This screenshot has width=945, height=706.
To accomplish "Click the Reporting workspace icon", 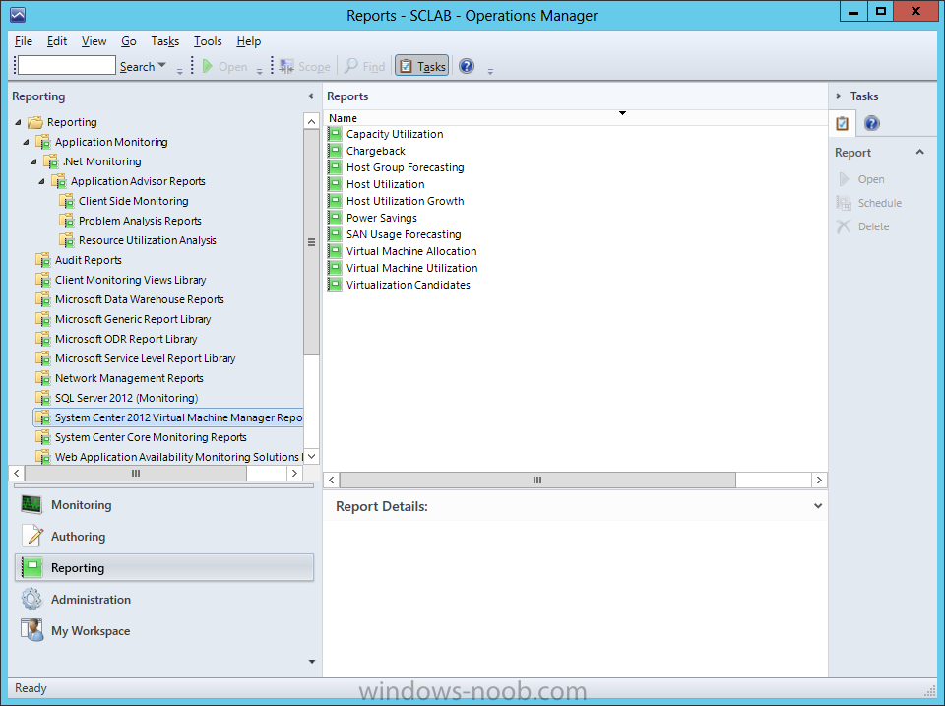I will point(31,567).
